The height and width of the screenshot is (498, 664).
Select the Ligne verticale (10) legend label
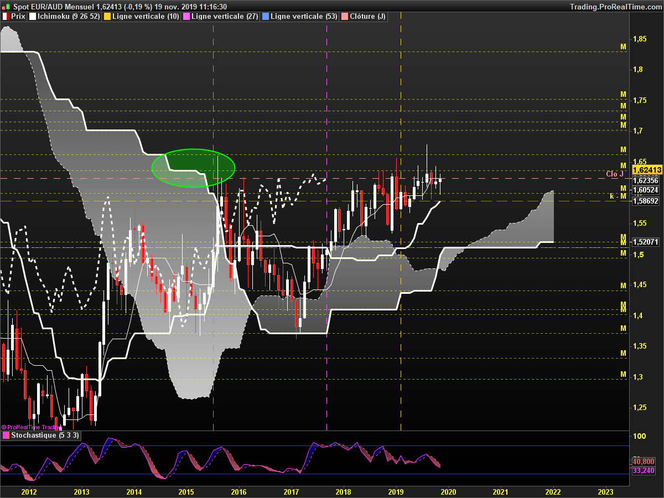click(x=146, y=17)
